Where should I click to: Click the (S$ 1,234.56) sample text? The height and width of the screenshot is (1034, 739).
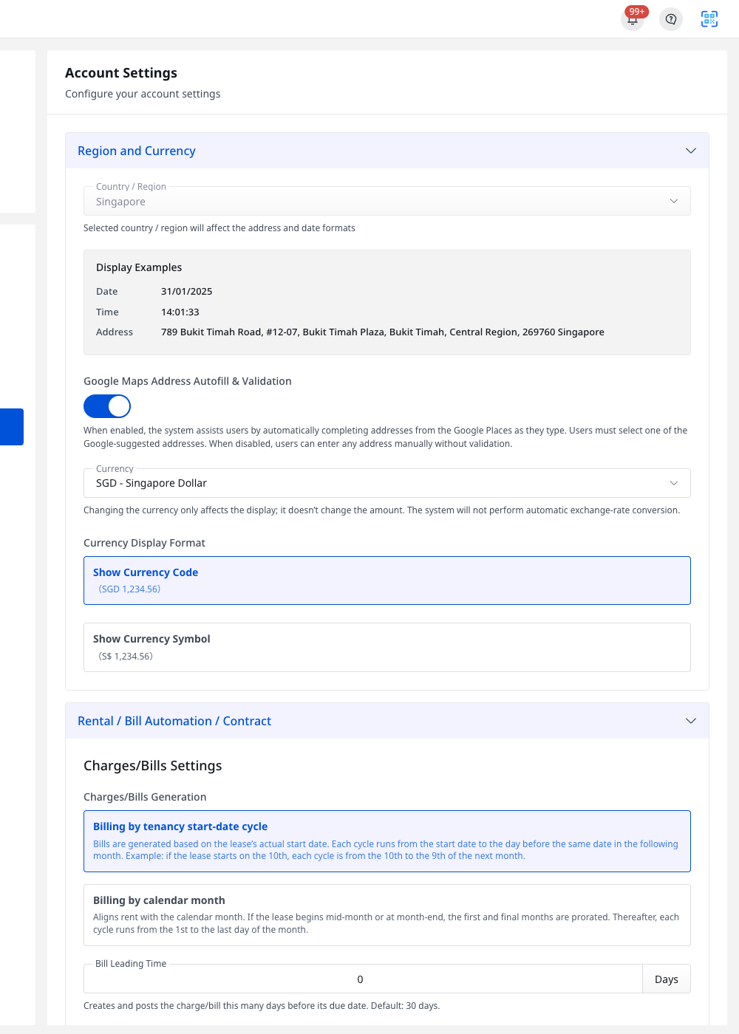tap(126, 656)
